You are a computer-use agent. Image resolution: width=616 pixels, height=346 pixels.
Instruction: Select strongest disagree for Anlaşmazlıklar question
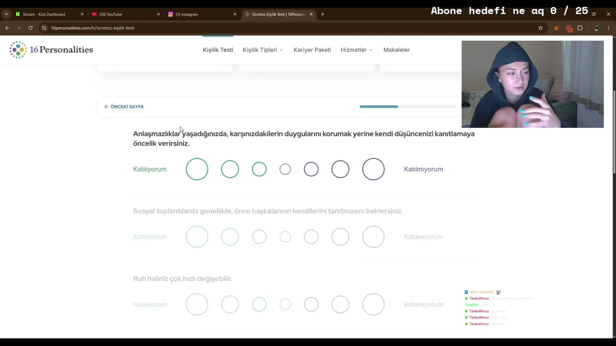coord(373,169)
